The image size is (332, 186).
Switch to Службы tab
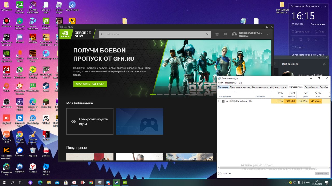[323, 87]
